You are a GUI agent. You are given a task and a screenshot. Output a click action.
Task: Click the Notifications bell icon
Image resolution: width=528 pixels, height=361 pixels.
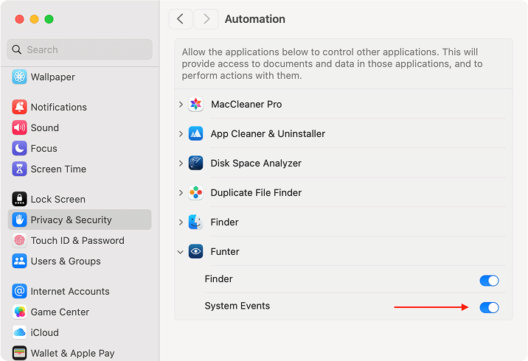click(x=19, y=107)
